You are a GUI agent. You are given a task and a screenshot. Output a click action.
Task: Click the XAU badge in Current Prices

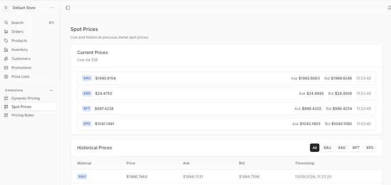87,78
